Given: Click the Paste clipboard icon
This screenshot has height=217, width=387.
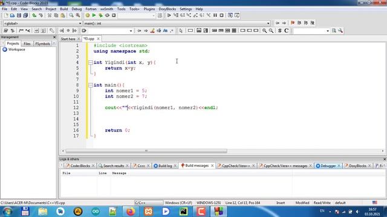Looking at the screenshot, I should (63, 16).
